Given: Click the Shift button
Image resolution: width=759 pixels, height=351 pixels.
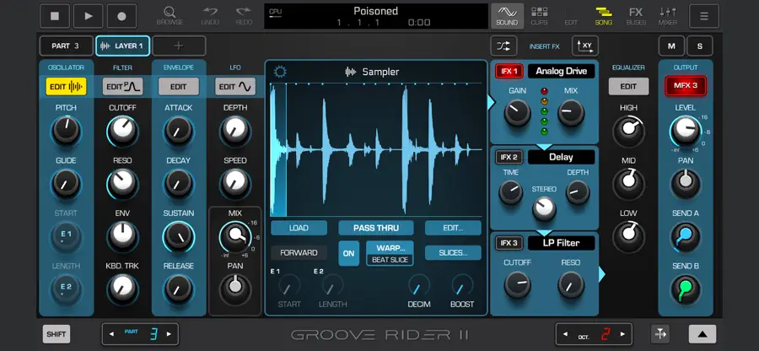Looking at the screenshot, I should (x=57, y=334).
